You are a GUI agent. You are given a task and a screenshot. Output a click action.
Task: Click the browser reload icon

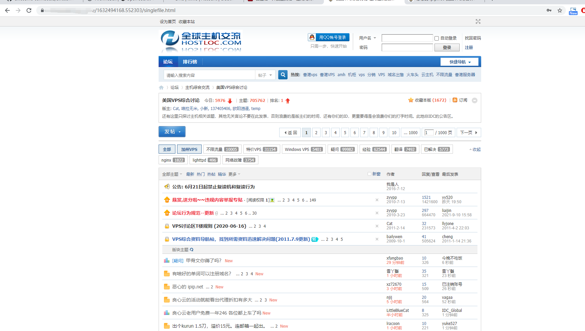29,10
